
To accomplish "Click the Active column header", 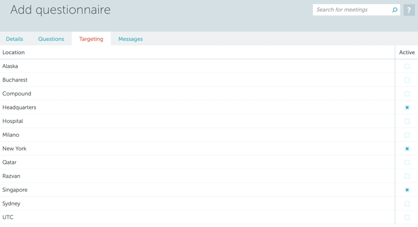I will click(407, 52).
